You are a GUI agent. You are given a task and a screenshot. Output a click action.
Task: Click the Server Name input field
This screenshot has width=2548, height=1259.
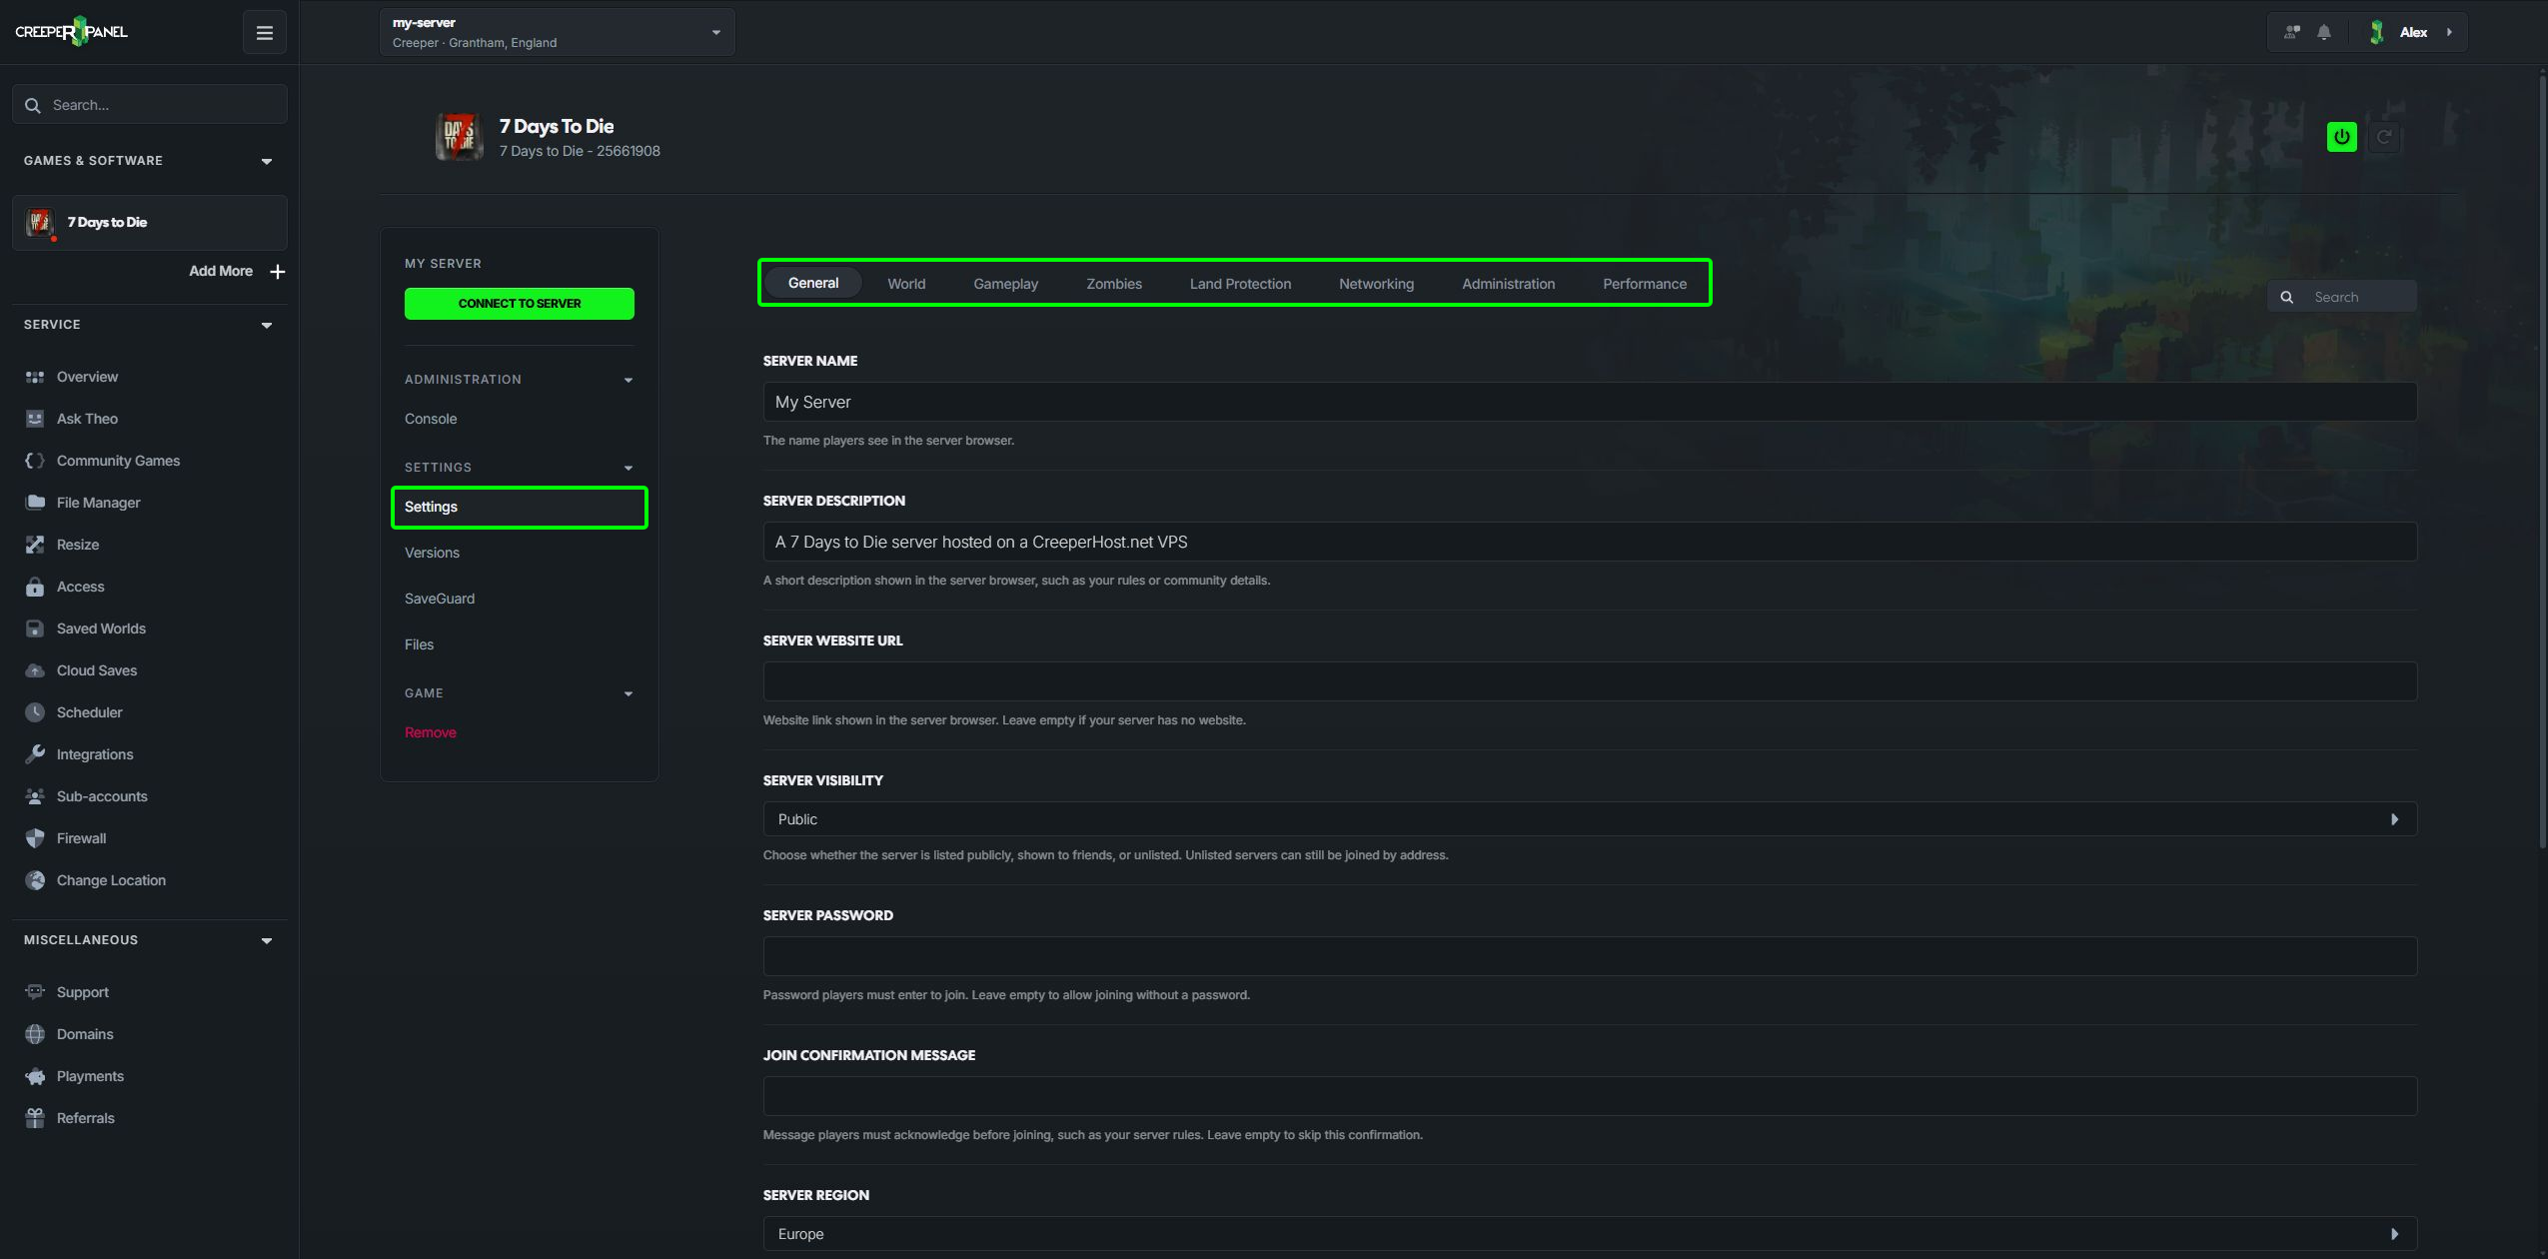coord(1590,402)
